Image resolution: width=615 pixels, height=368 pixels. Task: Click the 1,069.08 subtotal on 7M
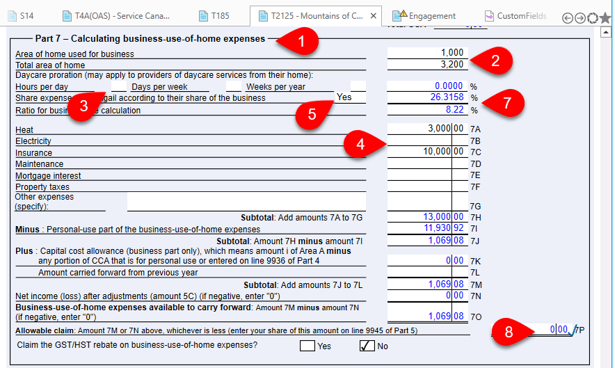pos(445,284)
